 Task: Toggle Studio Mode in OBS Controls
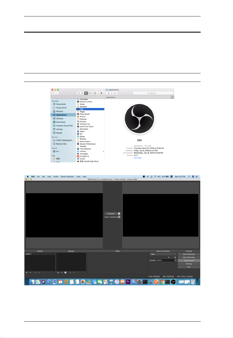(189, 261)
